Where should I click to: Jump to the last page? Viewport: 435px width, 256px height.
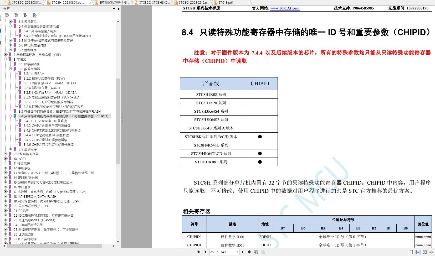tap(249, 252)
